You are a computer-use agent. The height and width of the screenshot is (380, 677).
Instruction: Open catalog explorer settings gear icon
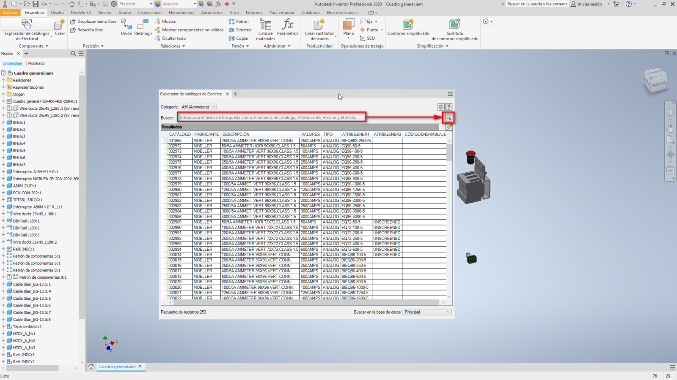tap(441, 107)
